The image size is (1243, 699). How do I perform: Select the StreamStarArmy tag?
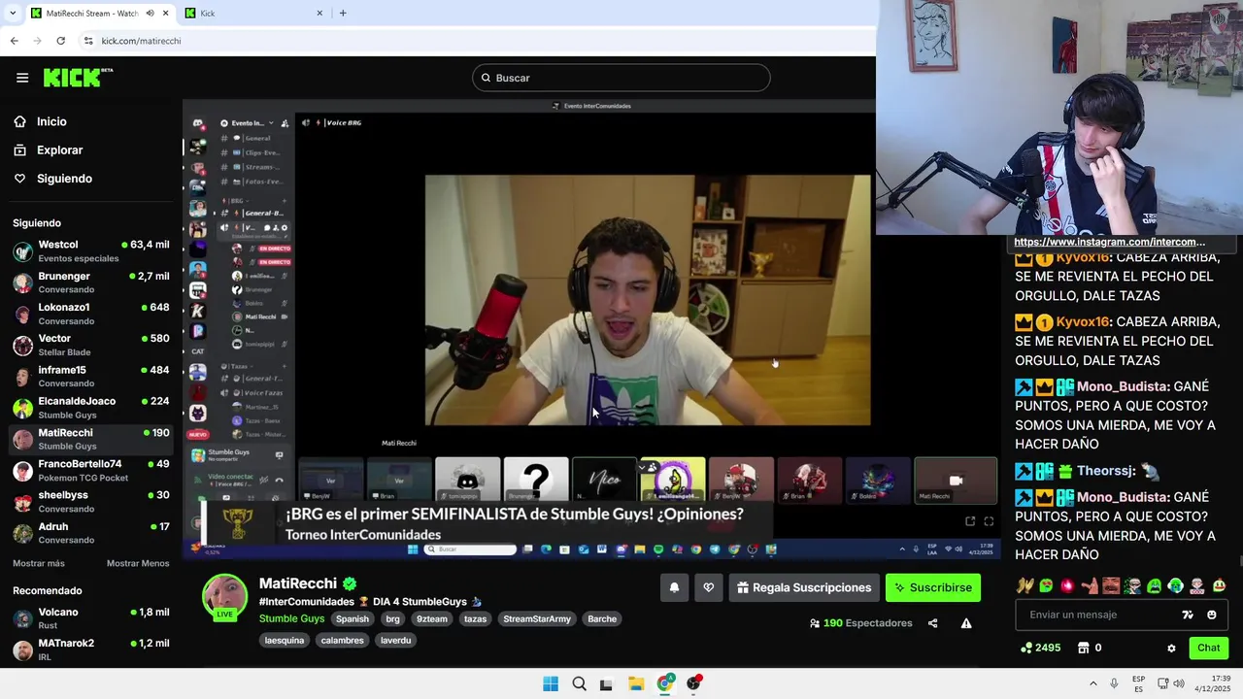pyautogui.click(x=537, y=618)
